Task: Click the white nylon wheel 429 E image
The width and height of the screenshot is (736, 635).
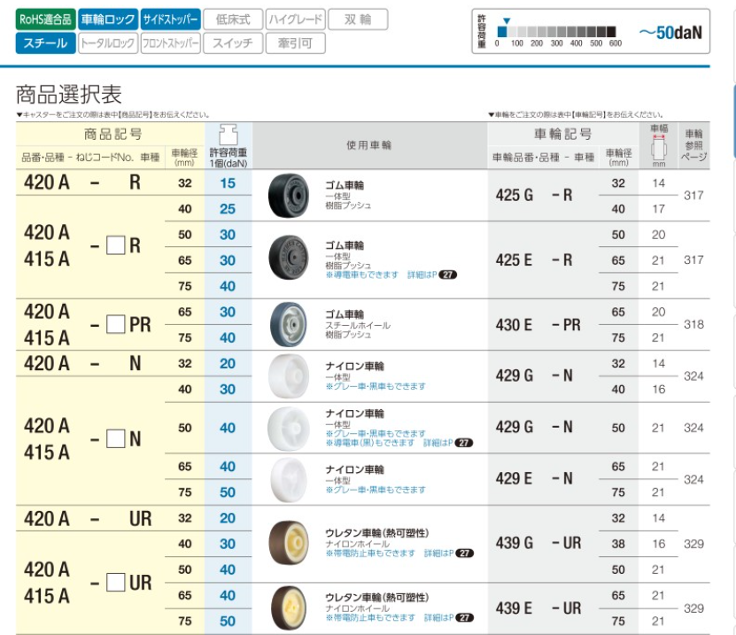Action: (x=289, y=479)
